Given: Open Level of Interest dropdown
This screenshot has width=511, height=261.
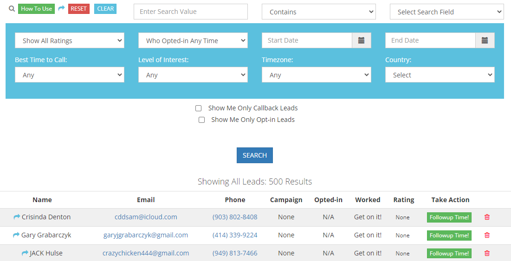Looking at the screenshot, I should (193, 75).
